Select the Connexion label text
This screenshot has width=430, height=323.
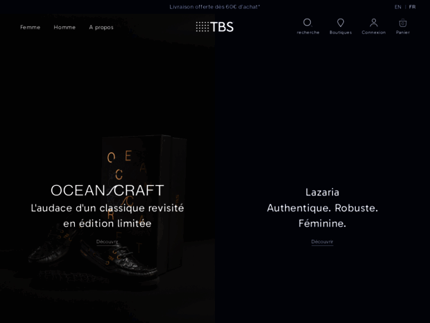click(374, 33)
